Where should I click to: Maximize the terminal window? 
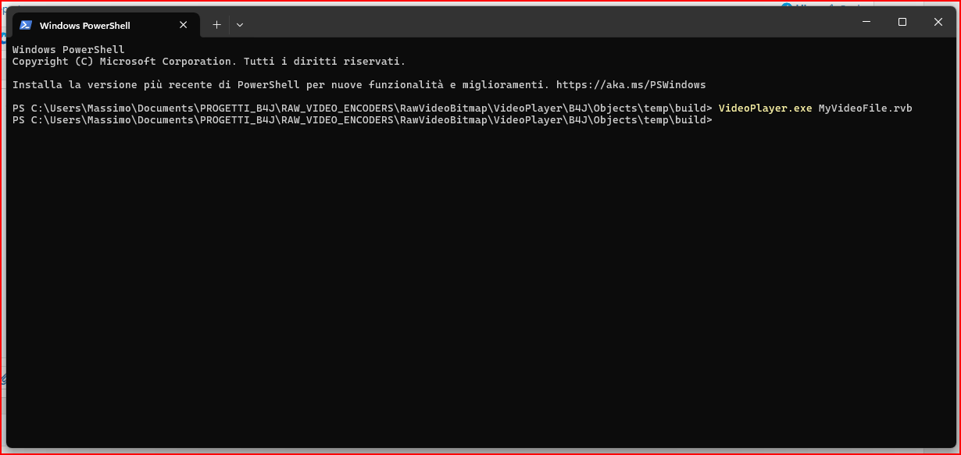pyautogui.click(x=902, y=22)
